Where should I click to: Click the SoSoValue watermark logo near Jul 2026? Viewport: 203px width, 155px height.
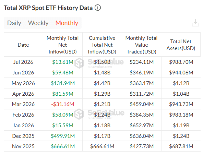point(79,63)
